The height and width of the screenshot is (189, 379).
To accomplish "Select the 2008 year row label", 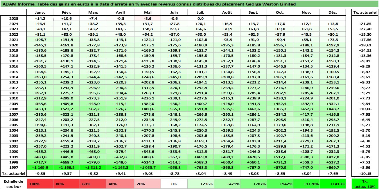I will coord(13,109).
